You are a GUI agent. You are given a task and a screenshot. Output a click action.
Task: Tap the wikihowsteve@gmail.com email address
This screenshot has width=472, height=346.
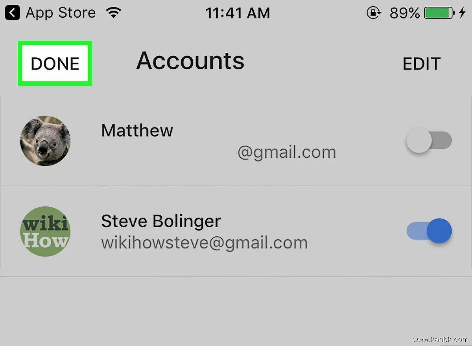pyautogui.click(x=204, y=243)
